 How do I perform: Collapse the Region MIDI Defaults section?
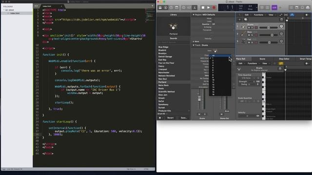click(x=194, y=15)
